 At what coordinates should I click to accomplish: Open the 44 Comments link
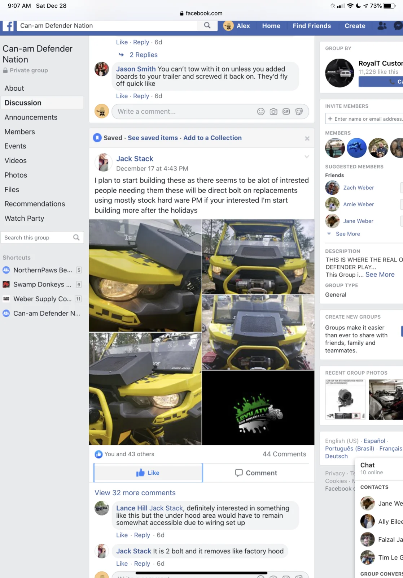284,454
